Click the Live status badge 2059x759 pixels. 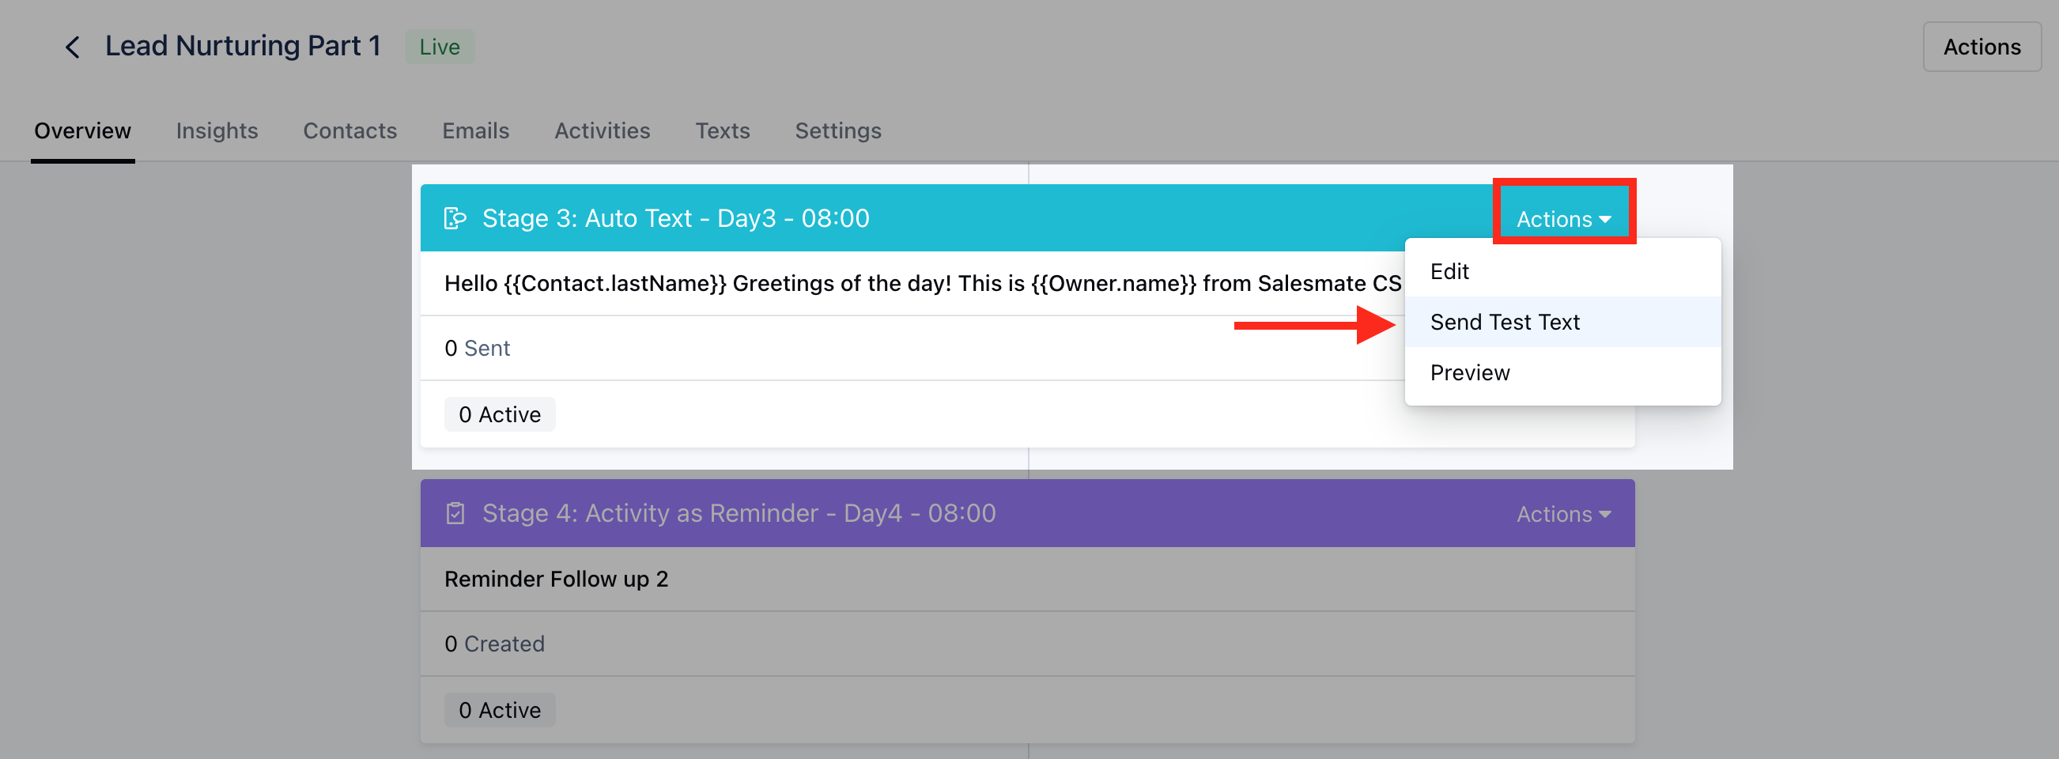440,47
